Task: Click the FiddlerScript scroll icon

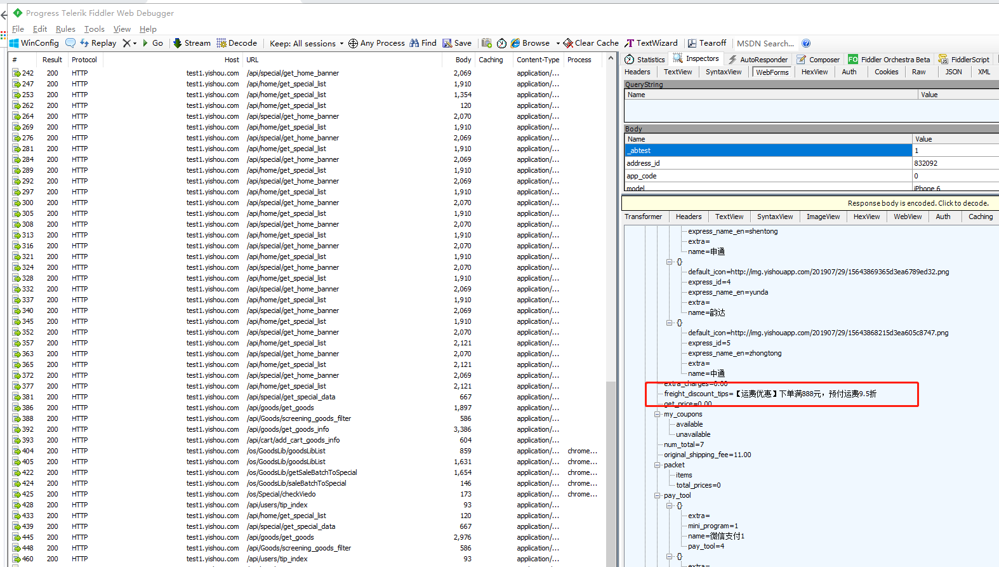Action: click(943, 59)
